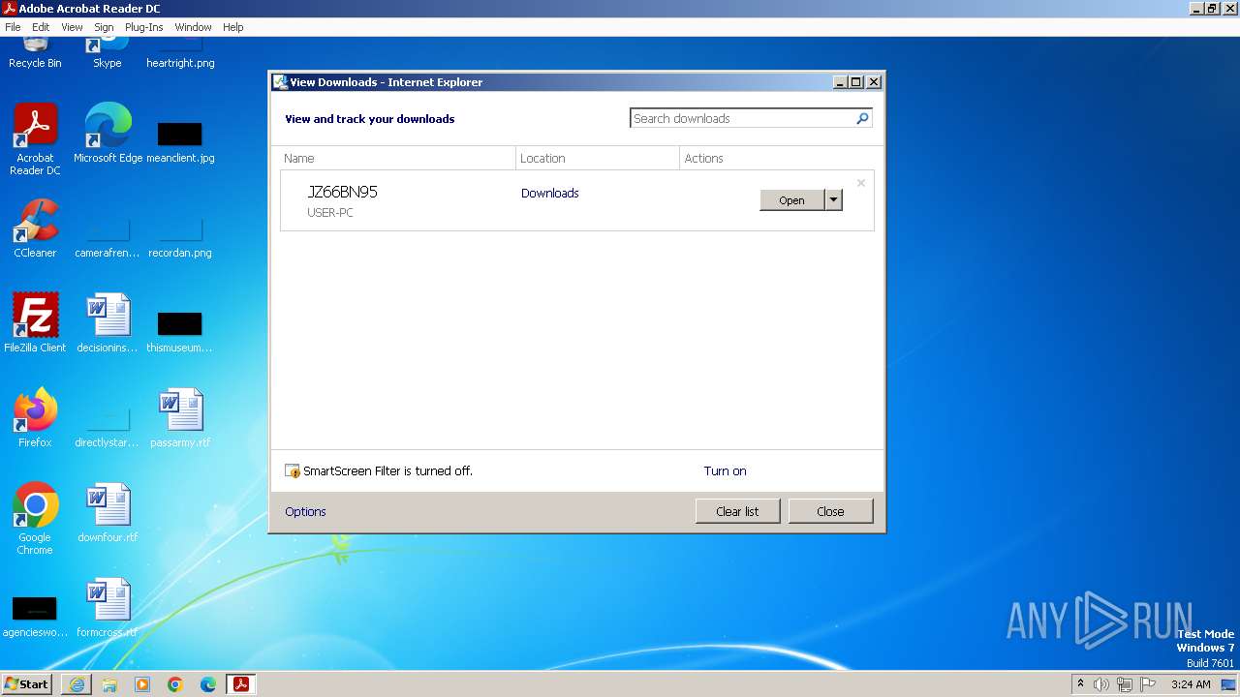Image resolution: width=1240 pixels, height=697 pixels.
Task: Click the search magnifier in downloads
Action: (x=862, y=118)
